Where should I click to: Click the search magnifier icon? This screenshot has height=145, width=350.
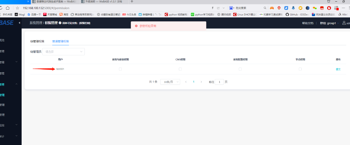tap(265, 8)
